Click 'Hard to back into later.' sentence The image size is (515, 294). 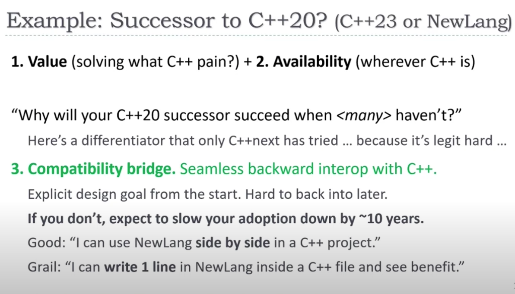(x=317, y=194)
